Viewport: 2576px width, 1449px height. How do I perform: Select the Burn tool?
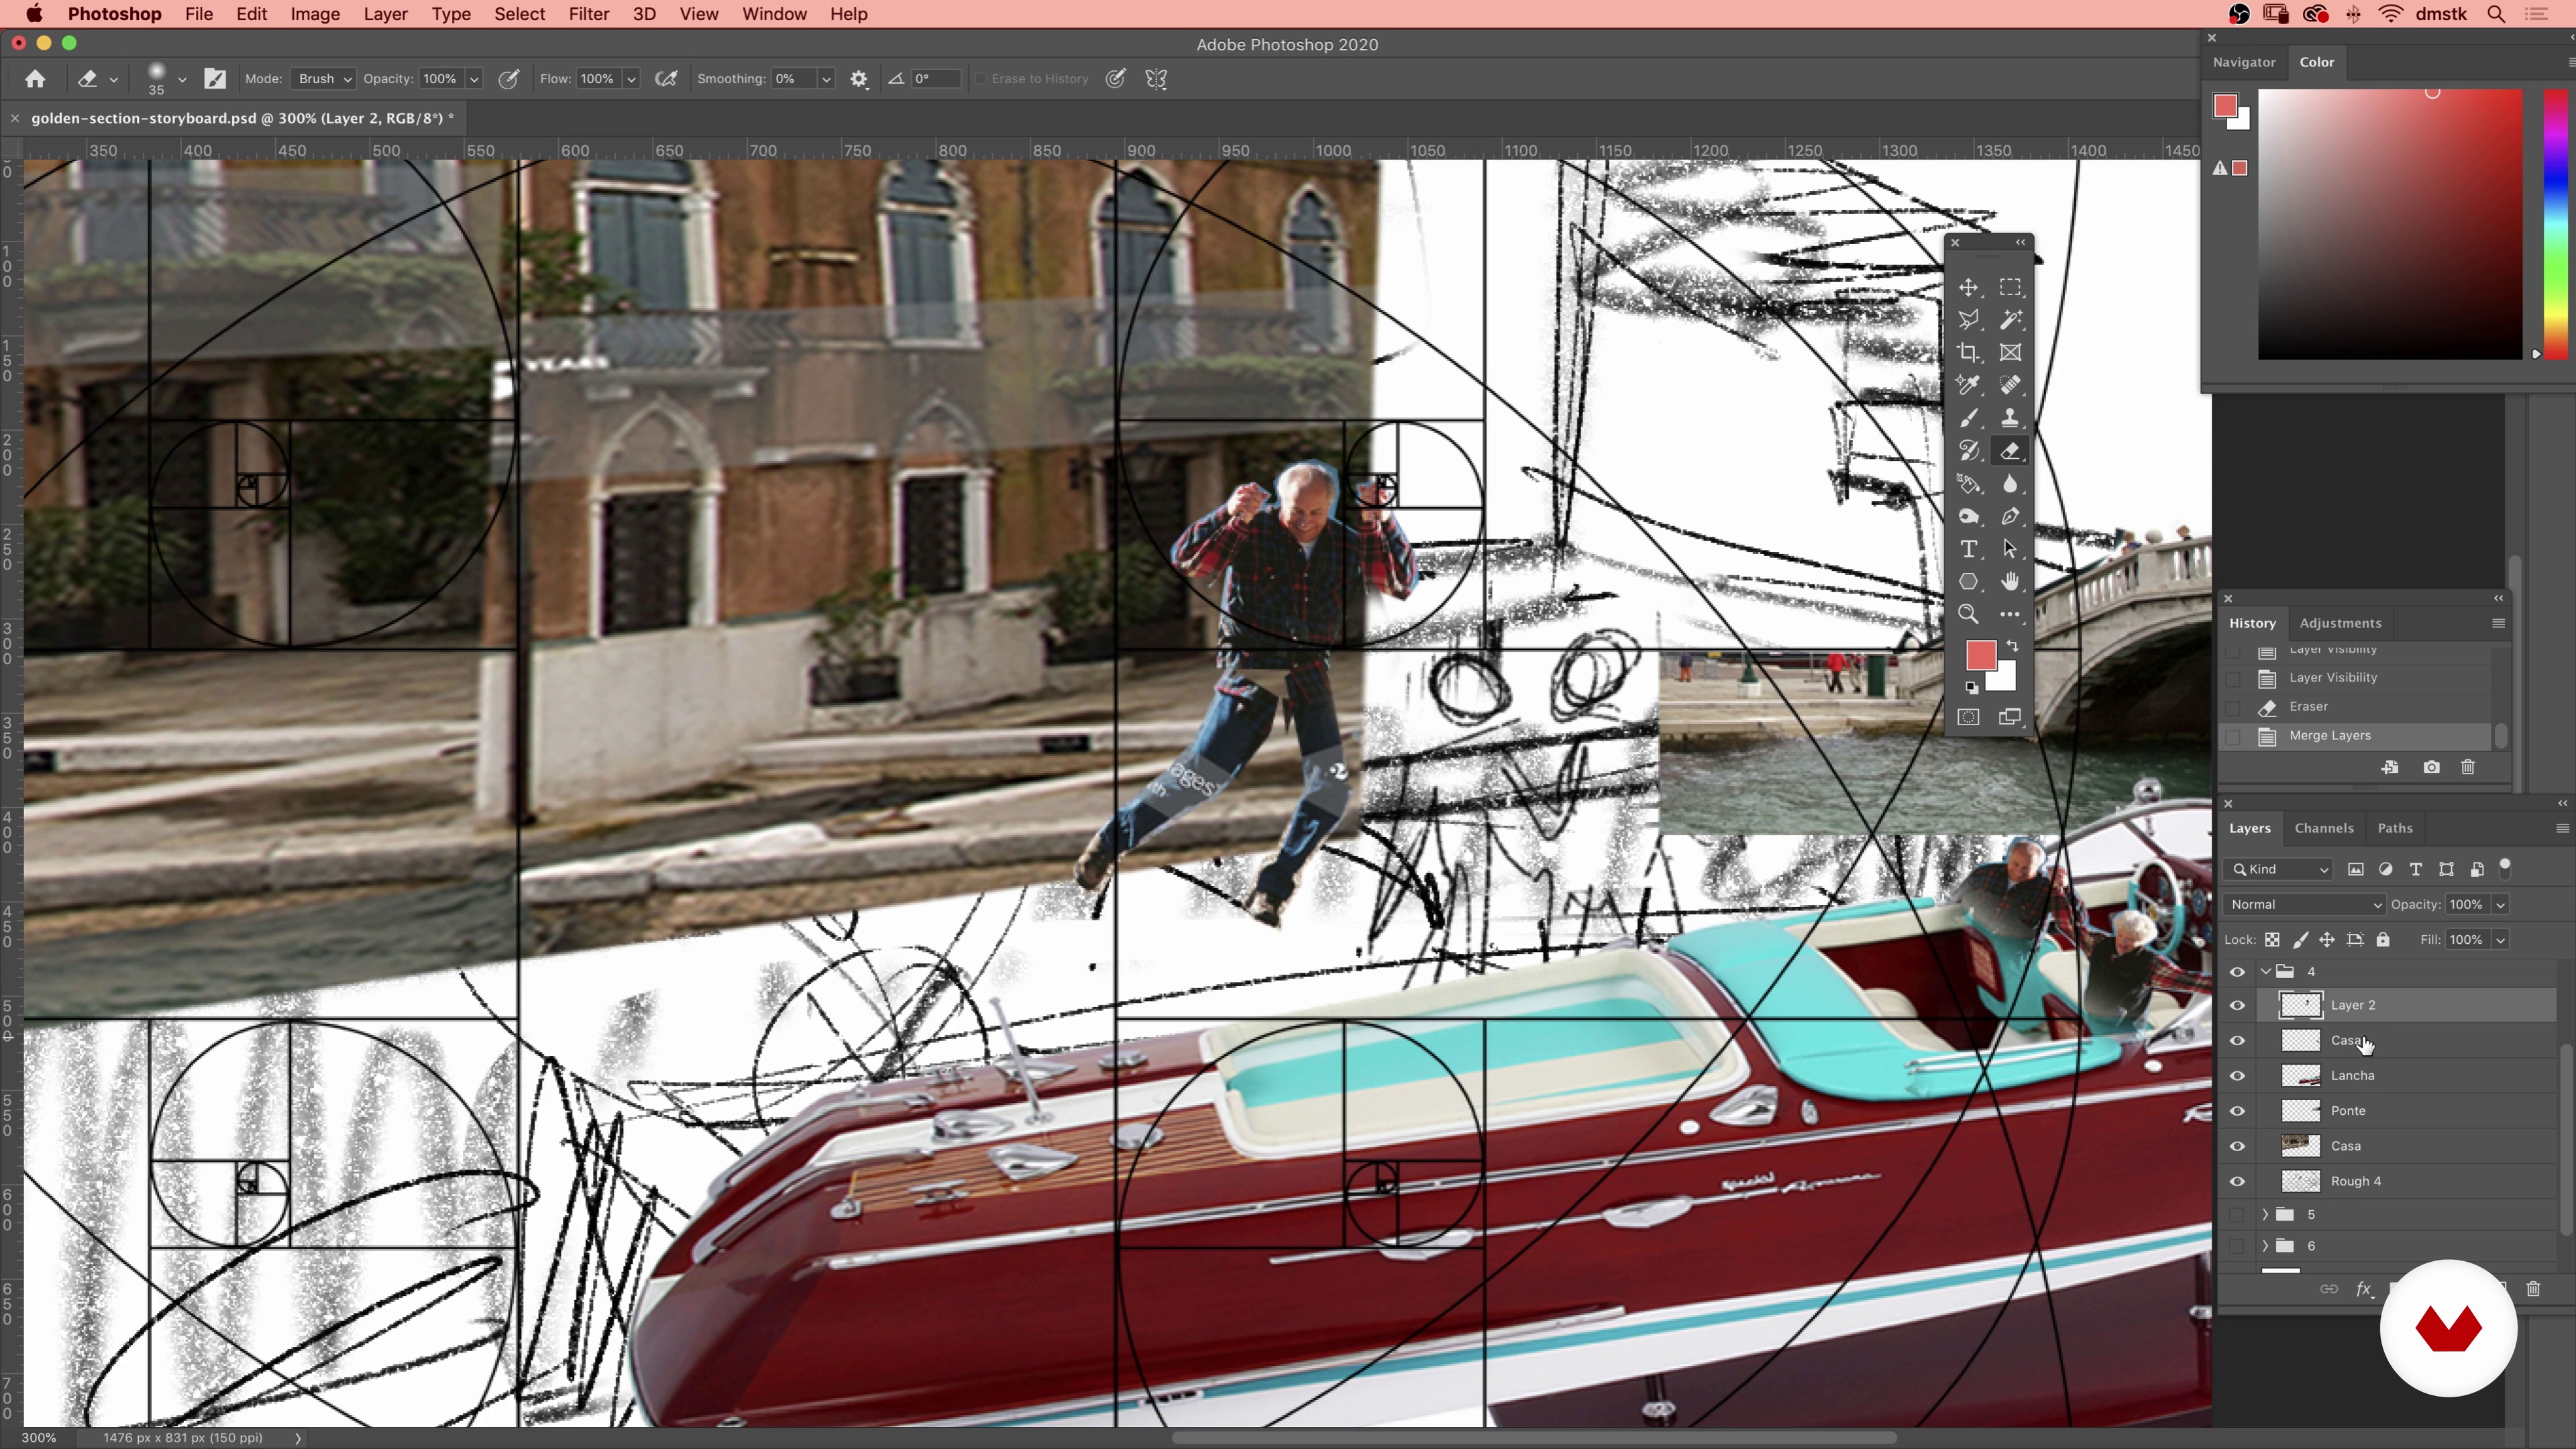(x=1968, y=516)
